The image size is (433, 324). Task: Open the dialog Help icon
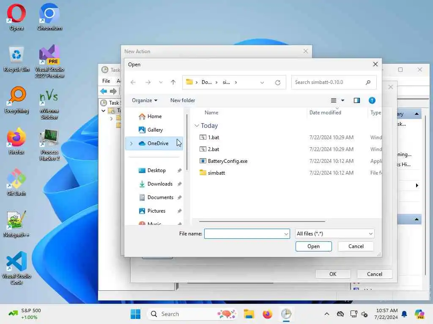tap(372, 100)
